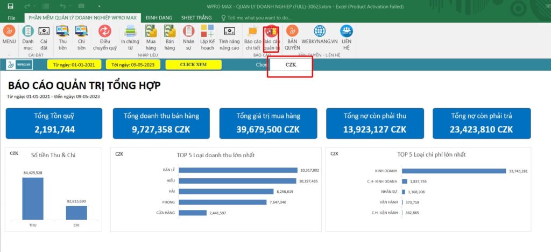Screen dimensions: 551x252
Task: Switch to the ĐỊNH DẠNG ribbon tab
Action: (158, 18)
